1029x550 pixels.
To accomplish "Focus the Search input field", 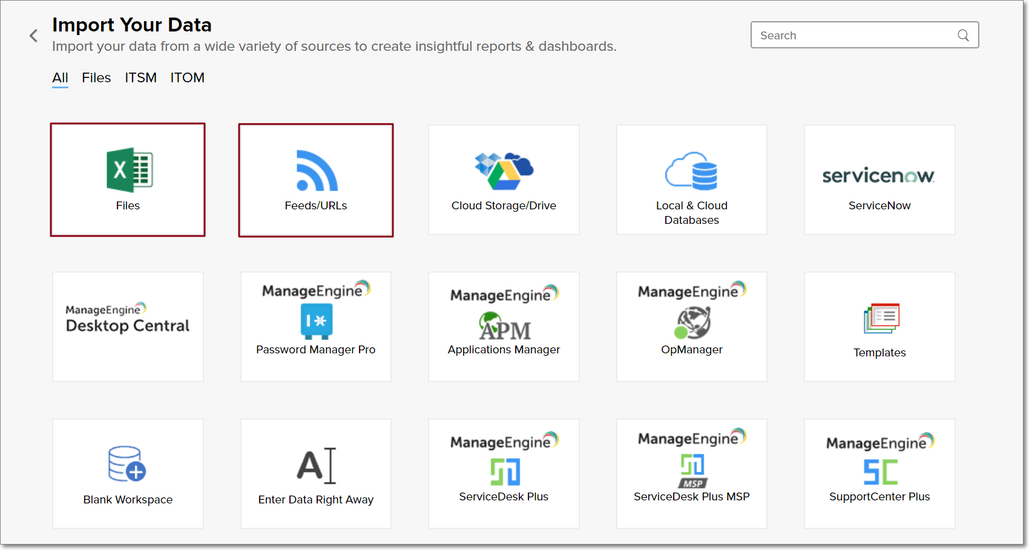I will pyautogui.click(x=864, y=35).
